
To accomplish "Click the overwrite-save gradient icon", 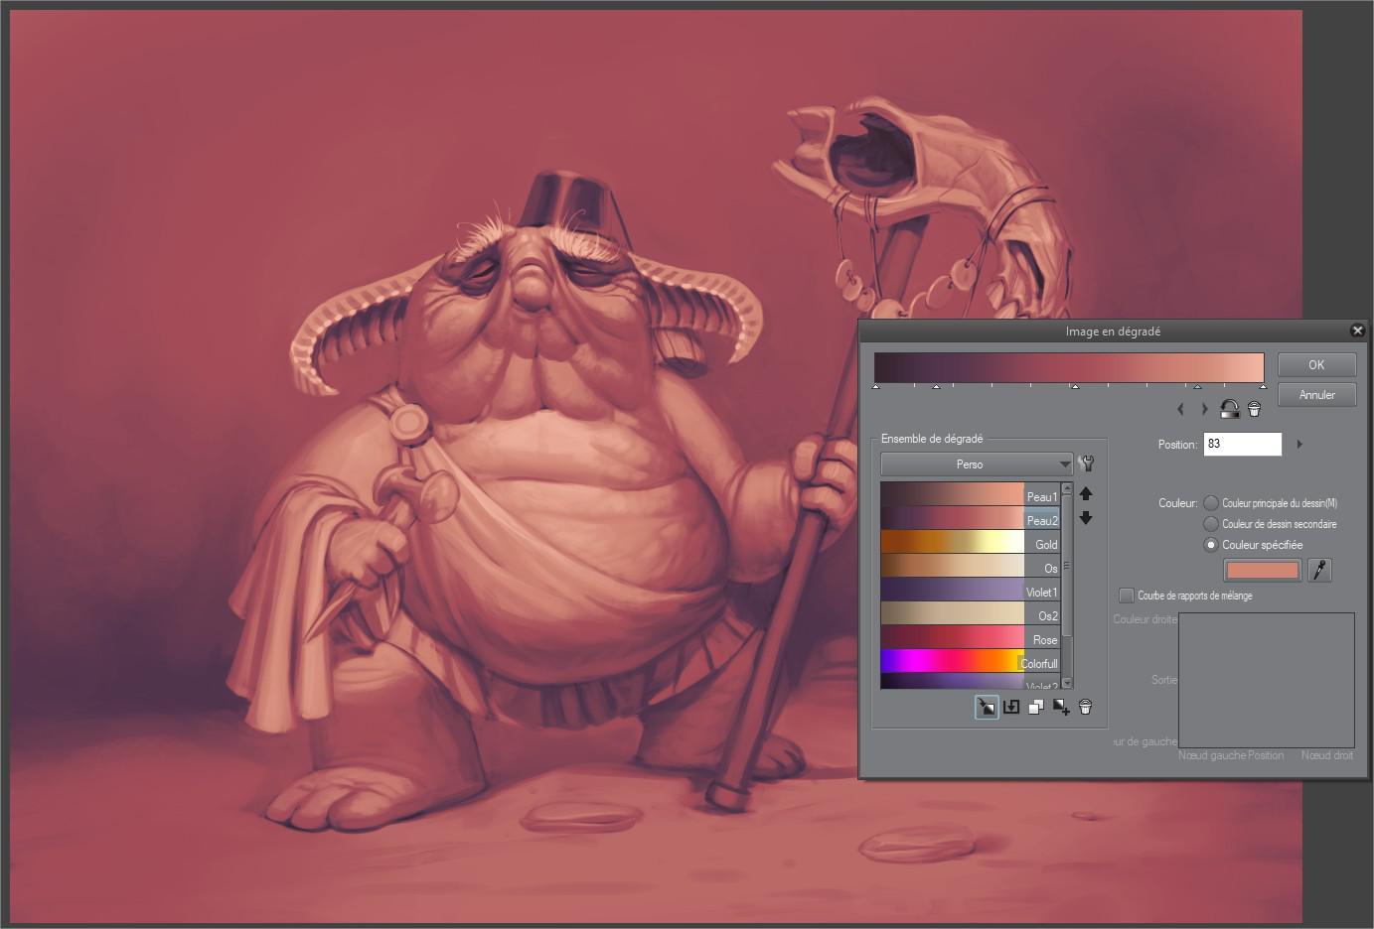I will tap(1011, 707).
